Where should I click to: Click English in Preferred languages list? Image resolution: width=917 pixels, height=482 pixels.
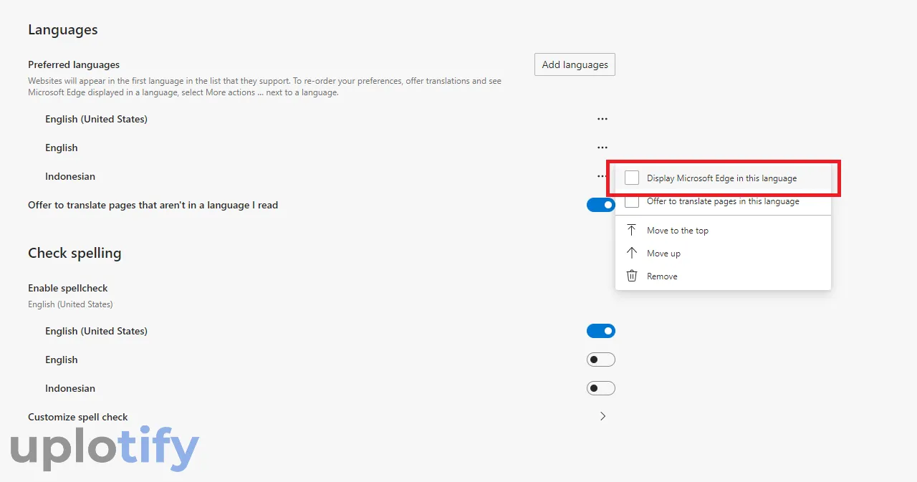[x=62, y=148]
